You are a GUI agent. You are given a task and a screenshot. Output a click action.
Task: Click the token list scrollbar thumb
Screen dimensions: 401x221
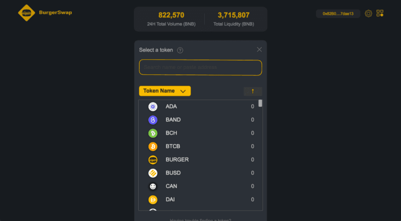pyautogui.click(x=260, y=103)
